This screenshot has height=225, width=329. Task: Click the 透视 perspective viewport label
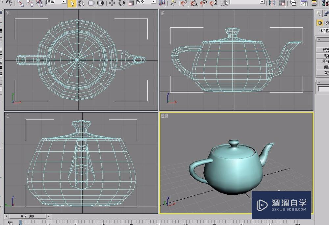click(x=164, y=116)
